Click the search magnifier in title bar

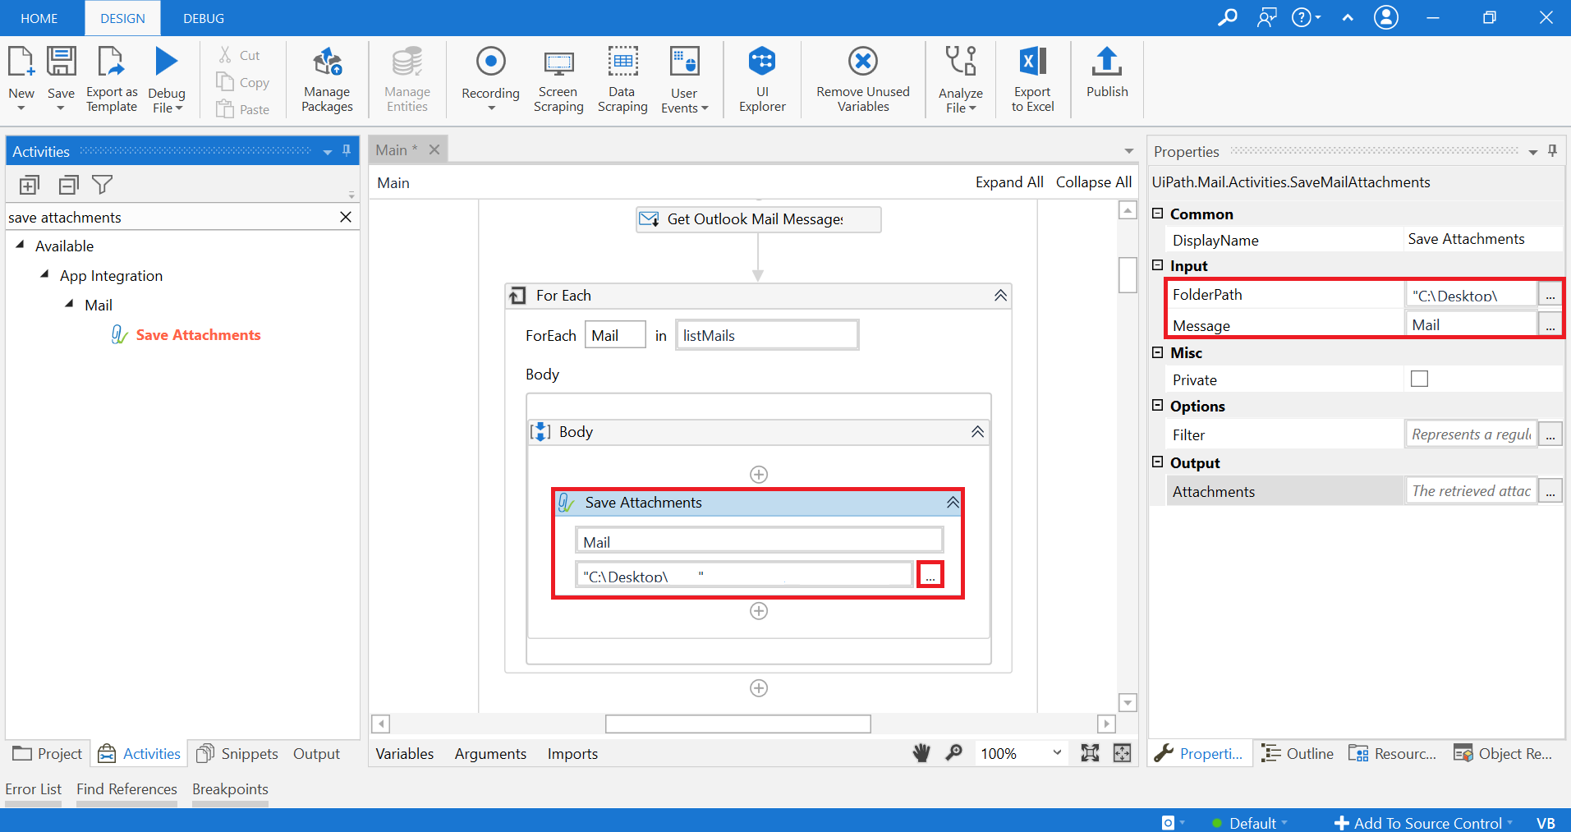1227,17
